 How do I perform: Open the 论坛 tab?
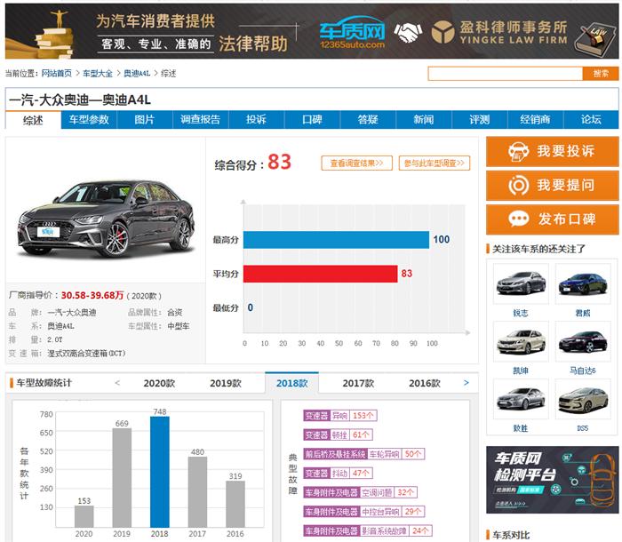coord(591,120)
